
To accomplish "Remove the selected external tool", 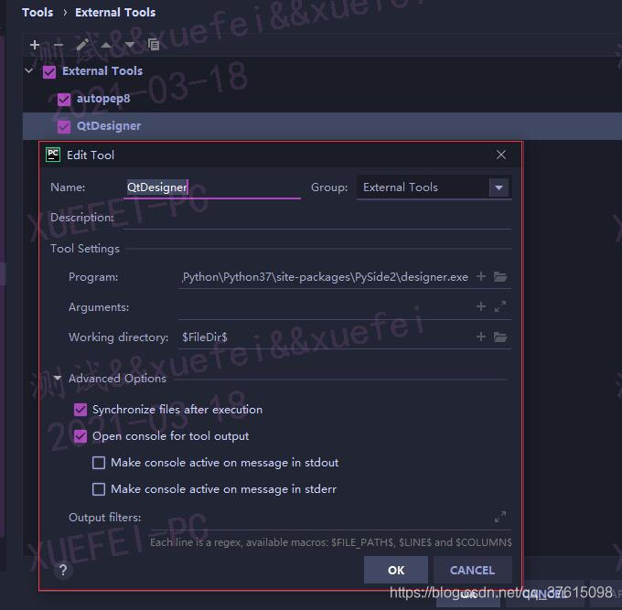I will pyautogui.click(x=59, y=45).
